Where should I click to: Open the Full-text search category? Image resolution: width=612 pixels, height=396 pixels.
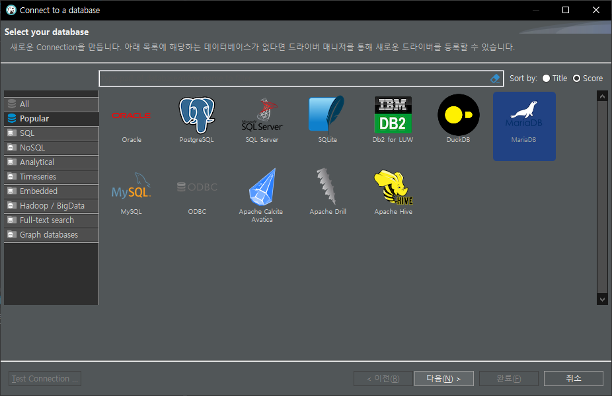pos(51,220)
